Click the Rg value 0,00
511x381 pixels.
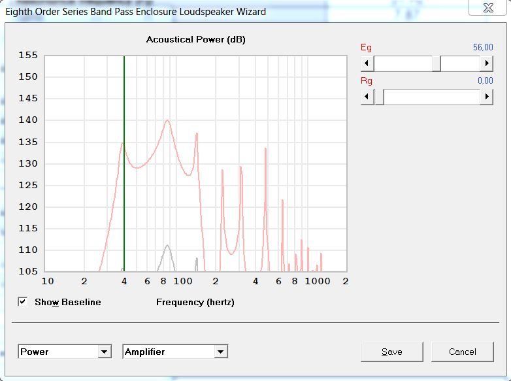486,80
